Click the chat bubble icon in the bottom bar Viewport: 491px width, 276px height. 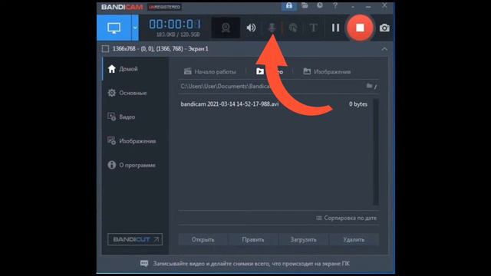click(144, 264)
